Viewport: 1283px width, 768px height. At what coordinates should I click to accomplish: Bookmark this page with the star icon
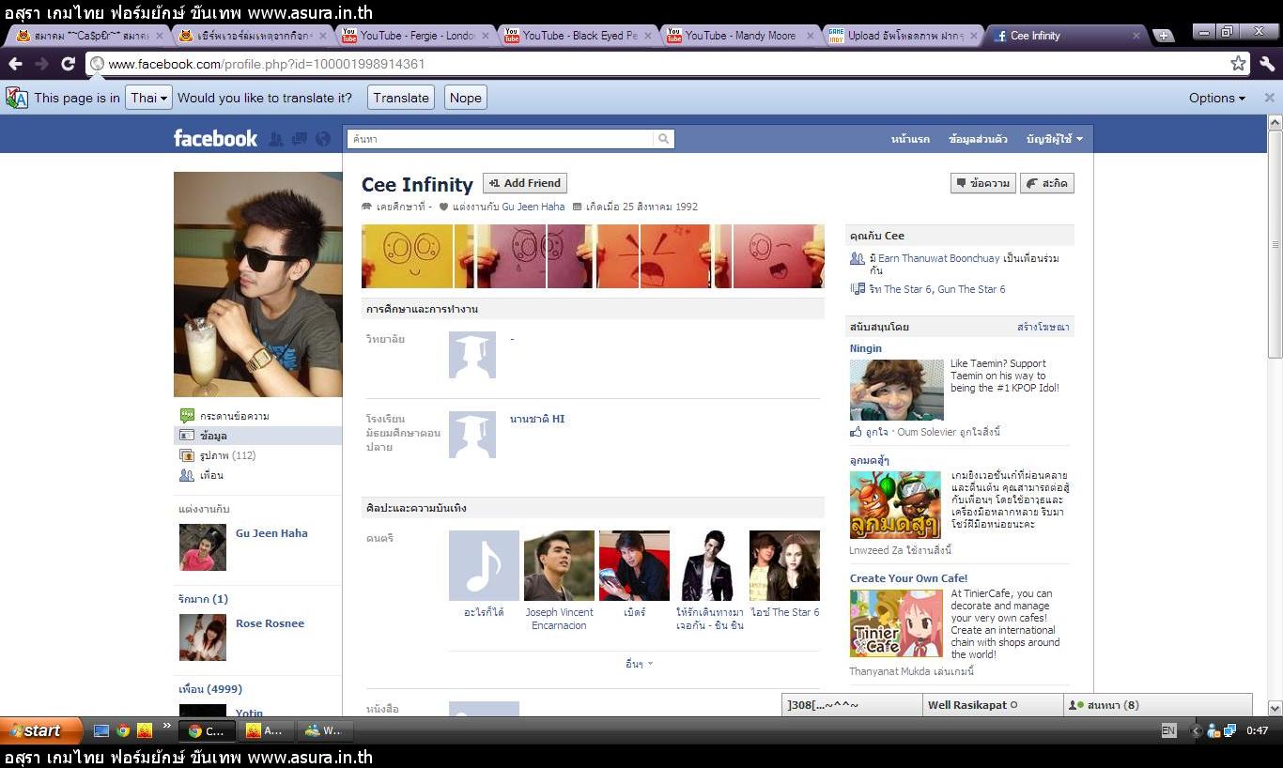(x=1238, y=64)
